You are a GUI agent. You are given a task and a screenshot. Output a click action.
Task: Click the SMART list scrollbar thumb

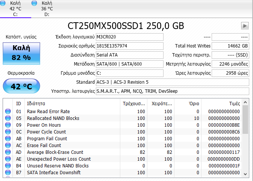click(x=245, y=120)
